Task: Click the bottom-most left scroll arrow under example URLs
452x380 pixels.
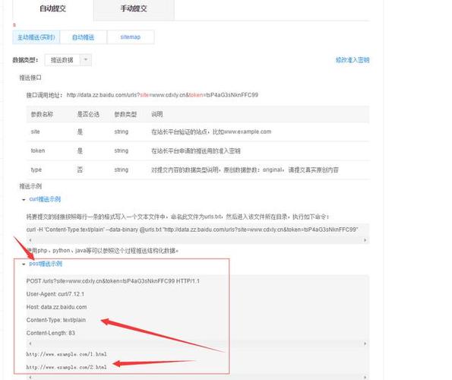Action: [x=30, y=377]
